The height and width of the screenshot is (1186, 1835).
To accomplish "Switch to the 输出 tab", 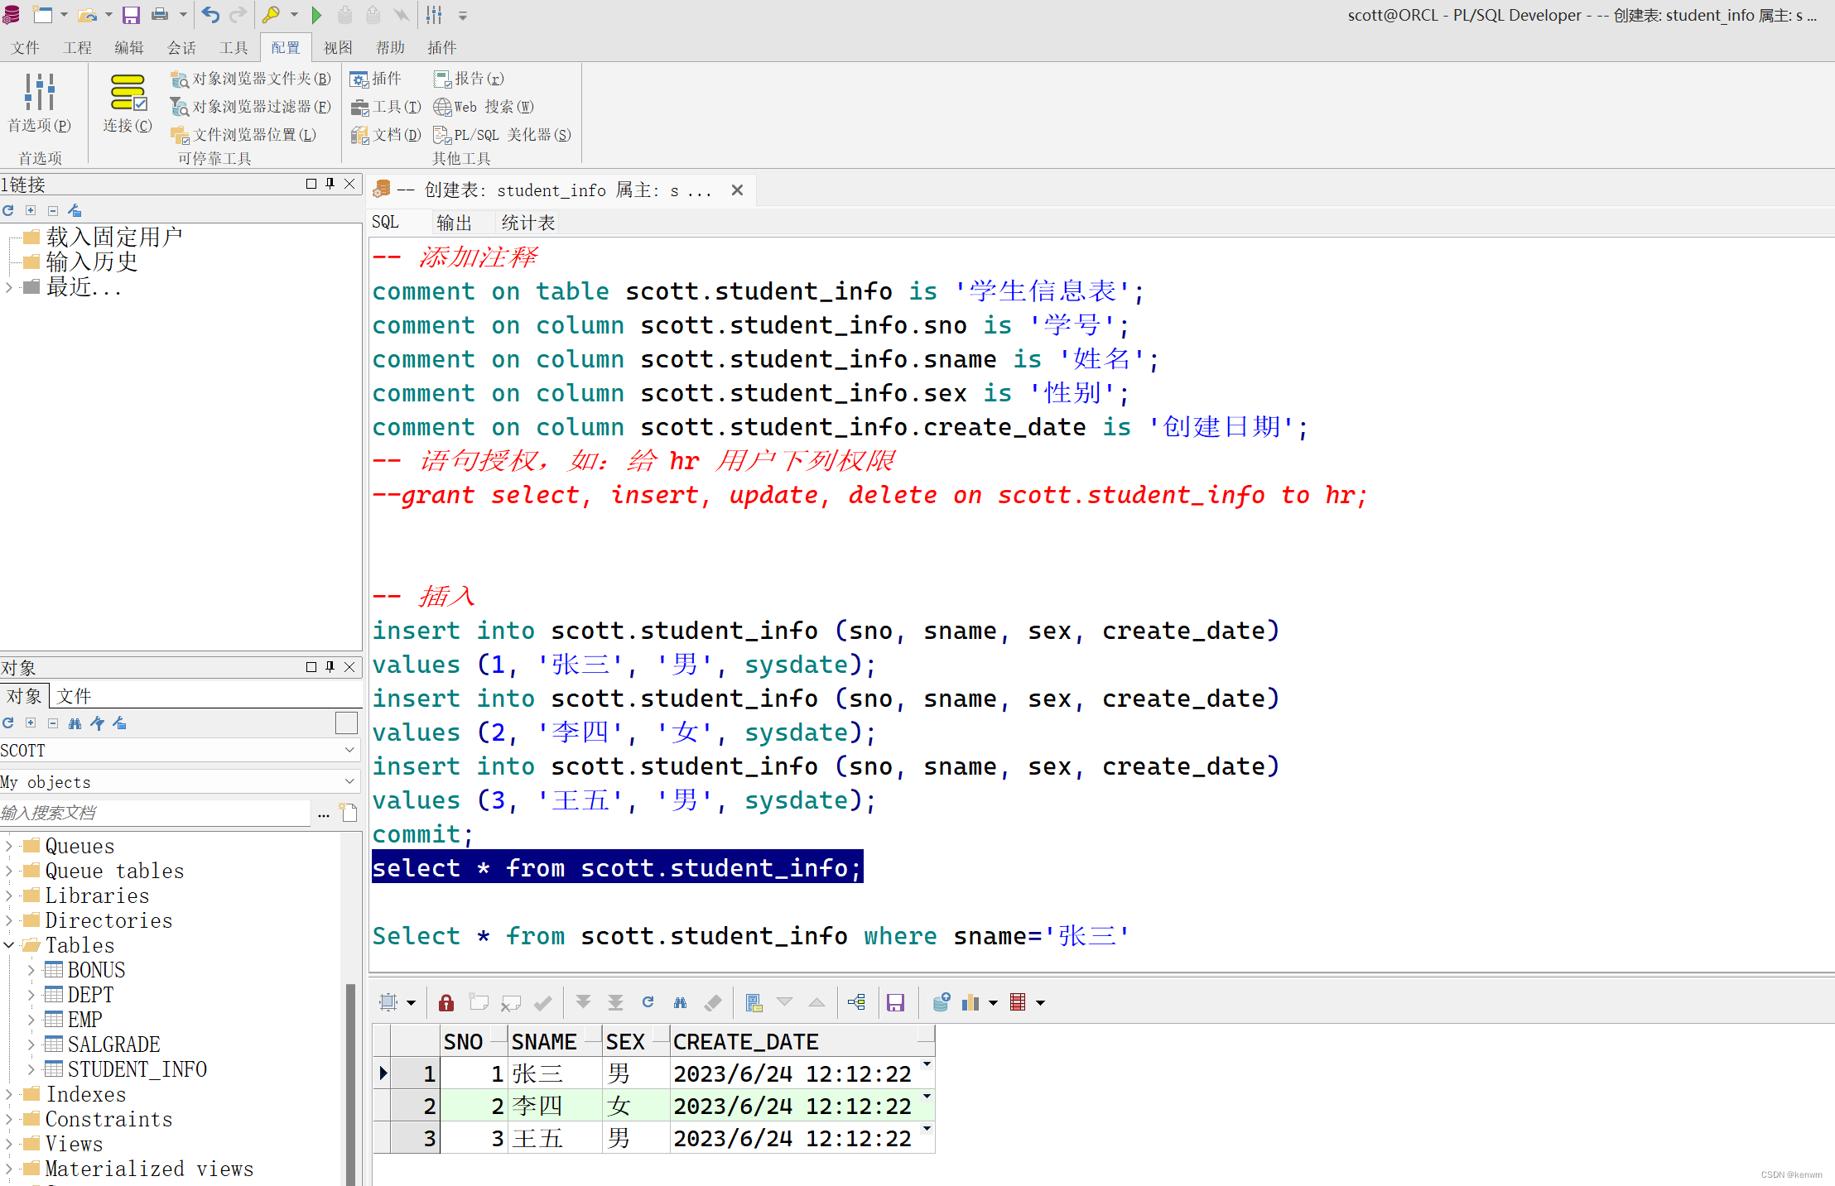I will pyautogui.click(x=452, y=222).
